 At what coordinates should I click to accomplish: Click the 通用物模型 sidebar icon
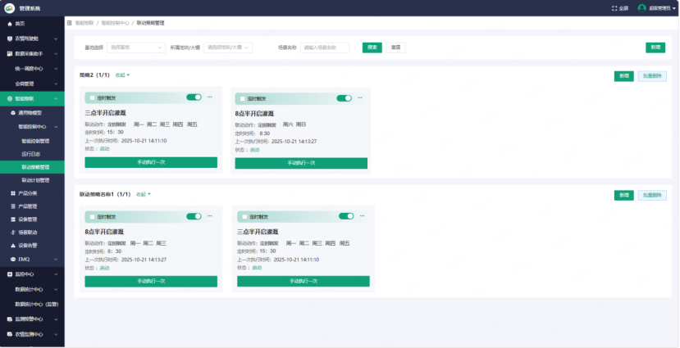[x=13, y=113]
